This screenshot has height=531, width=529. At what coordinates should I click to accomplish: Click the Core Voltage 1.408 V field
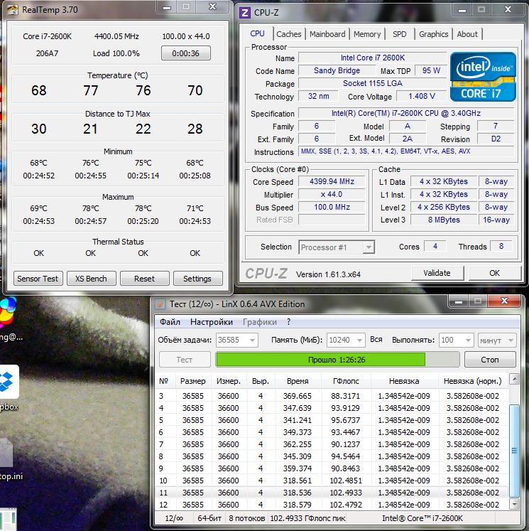(422, 96)
